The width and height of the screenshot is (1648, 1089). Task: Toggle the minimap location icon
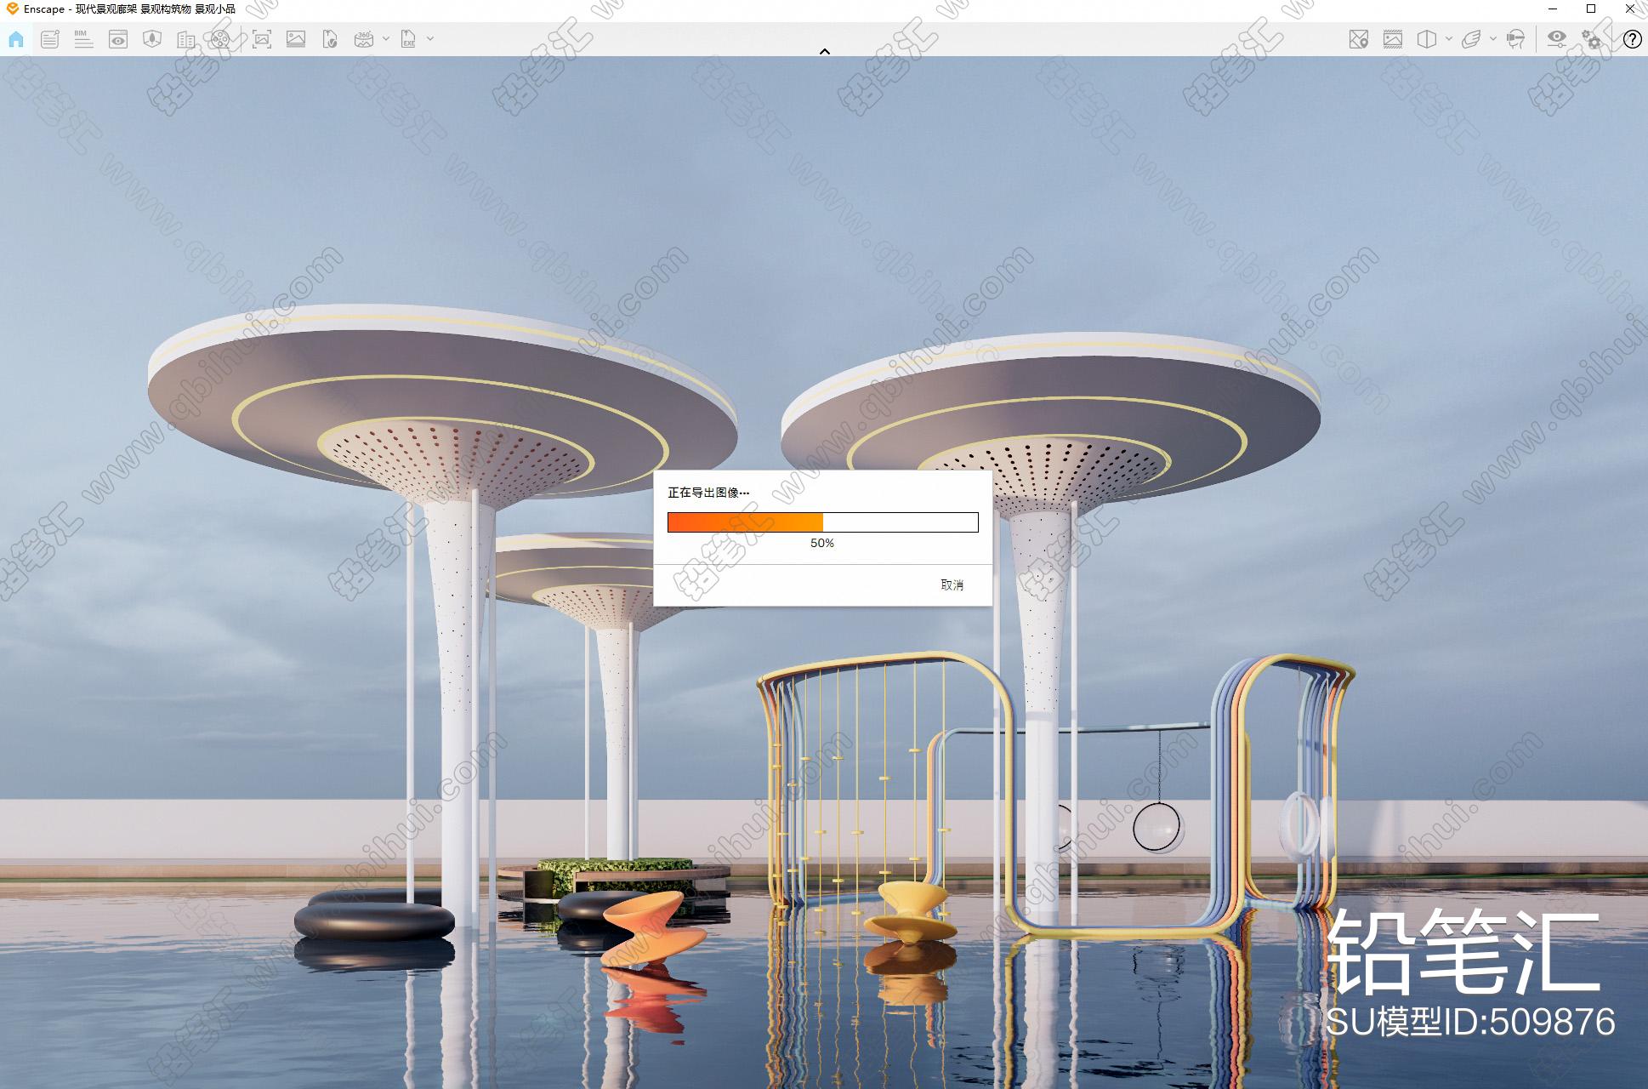pyautogui.click(x=1359, y=39)
